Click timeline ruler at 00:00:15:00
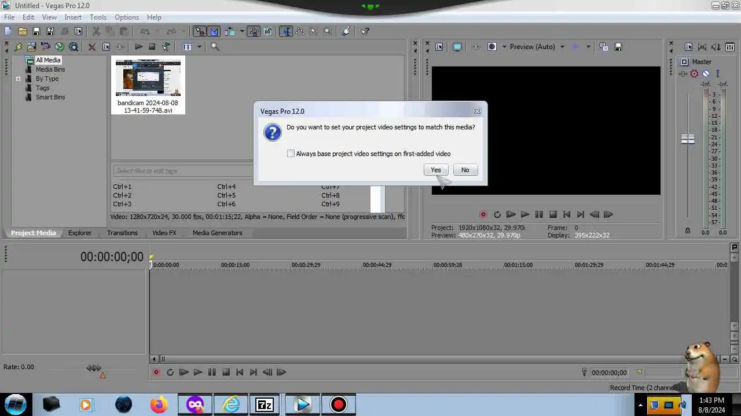The image size is (741, 416). click(x=235, y=265)
